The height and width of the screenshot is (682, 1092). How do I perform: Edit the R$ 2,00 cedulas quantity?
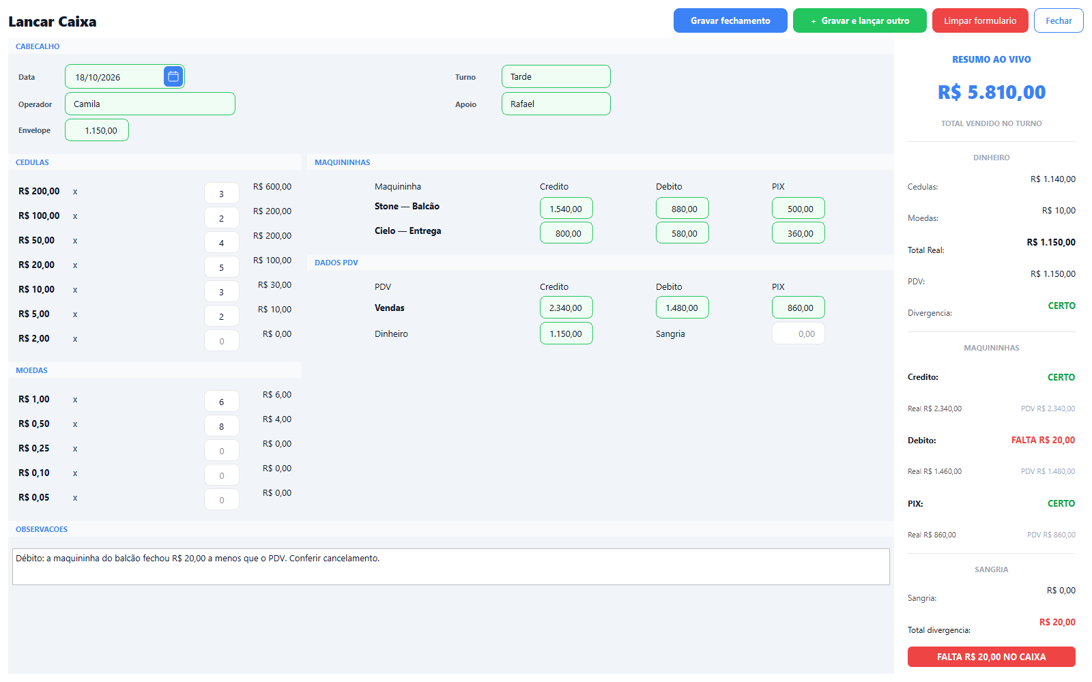[222, 341]
